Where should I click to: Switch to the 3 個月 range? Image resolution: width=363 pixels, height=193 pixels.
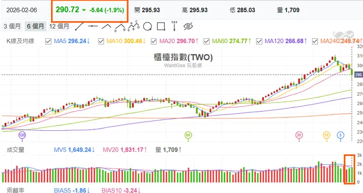pos(12,26)
